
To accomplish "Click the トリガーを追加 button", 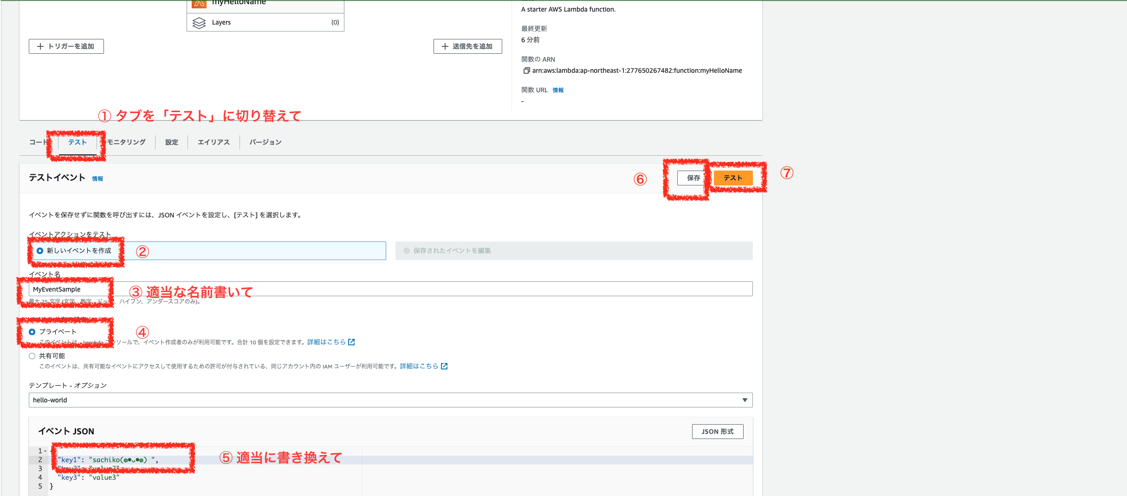I will point(66,46).
